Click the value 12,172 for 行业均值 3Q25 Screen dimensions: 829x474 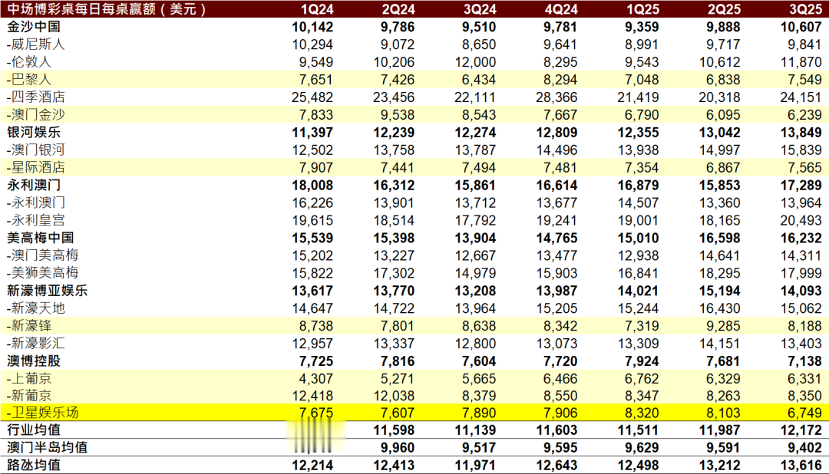801,430
